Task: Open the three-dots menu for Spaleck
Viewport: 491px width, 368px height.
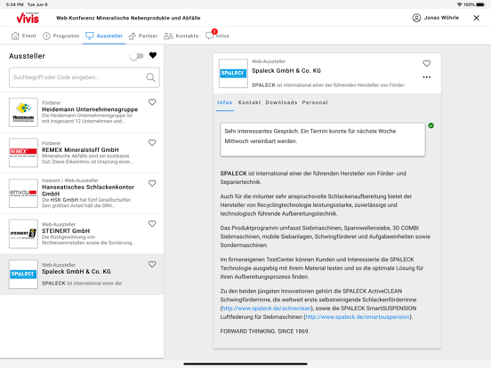Action: [x=426, y=77]
